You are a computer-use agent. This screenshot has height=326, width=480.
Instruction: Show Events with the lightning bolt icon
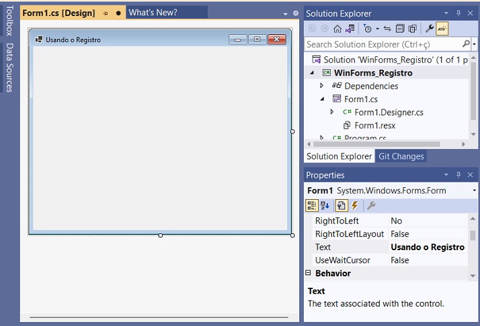pyautogui.click(x=354, y=206)
